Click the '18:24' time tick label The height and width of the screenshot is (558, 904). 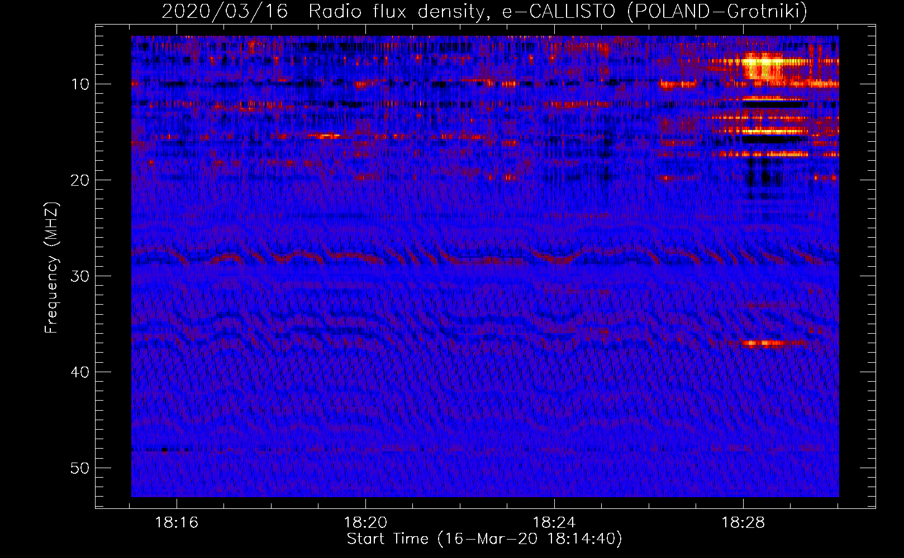554,523
